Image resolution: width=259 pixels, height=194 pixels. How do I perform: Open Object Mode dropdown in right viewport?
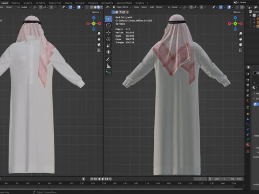pos(122,7)
